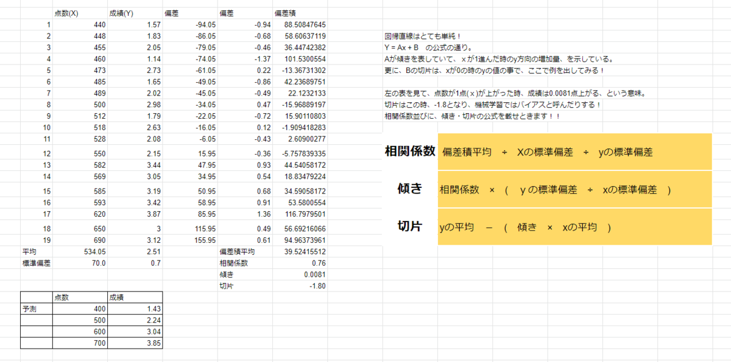Image resolution: width=731 pixels, height=362 pixels.
Task: Select the score cell 448
Action: click(x=80, y=36)
